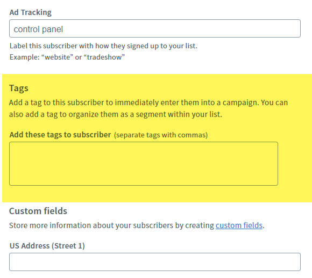Image resolution: width=312 pixels, height=278 pixels.
Task: Click into the Ad Tracking text field
Action: click(x=155, y=28)
